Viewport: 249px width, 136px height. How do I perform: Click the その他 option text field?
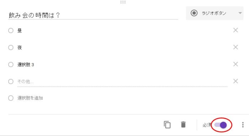pos(122,81)
